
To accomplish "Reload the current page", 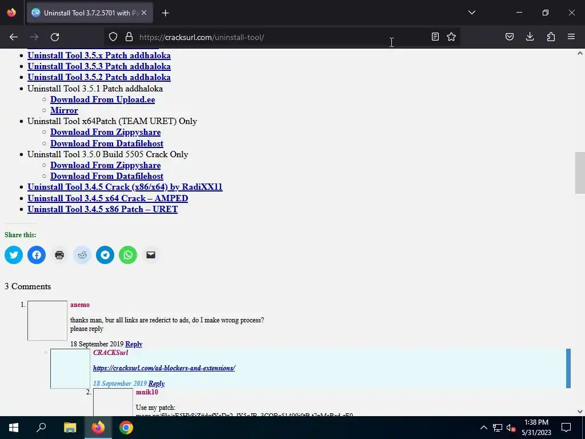I will pos(55,37).
